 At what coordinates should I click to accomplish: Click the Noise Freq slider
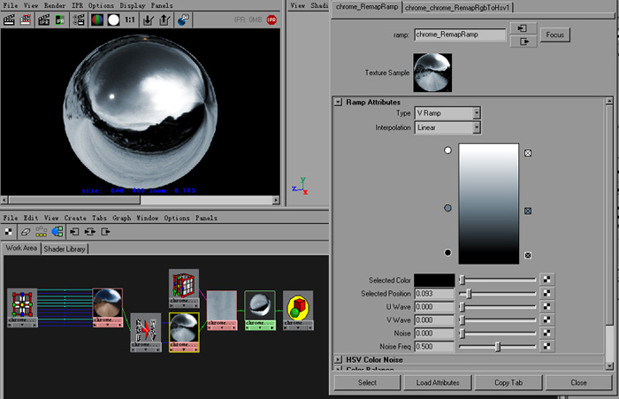coord(497,347)
